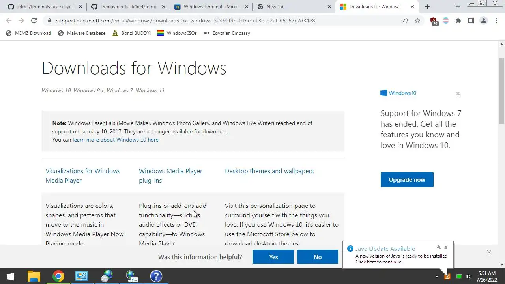The image size is (505, 284).
Task: Open the Chrome profile avatar
Action: [484, 21]
